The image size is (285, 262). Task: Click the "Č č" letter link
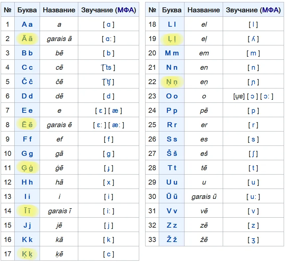pos(27,82)
